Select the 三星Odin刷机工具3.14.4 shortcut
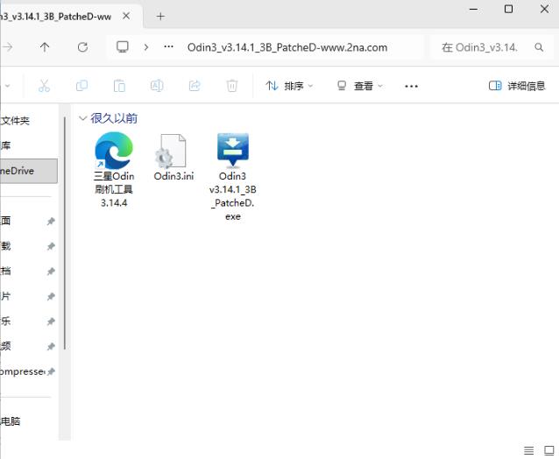 pyautogui.click(x=114, y=170)
